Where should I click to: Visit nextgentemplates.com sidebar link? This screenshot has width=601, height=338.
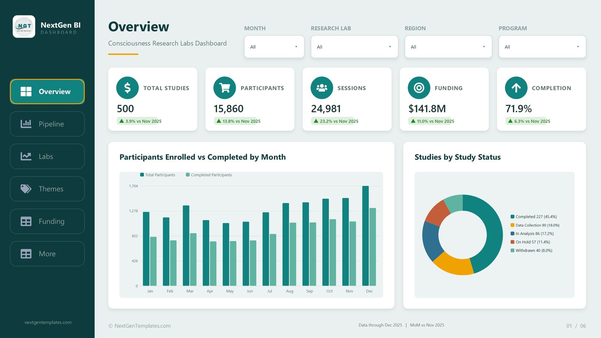coord(48,322)
